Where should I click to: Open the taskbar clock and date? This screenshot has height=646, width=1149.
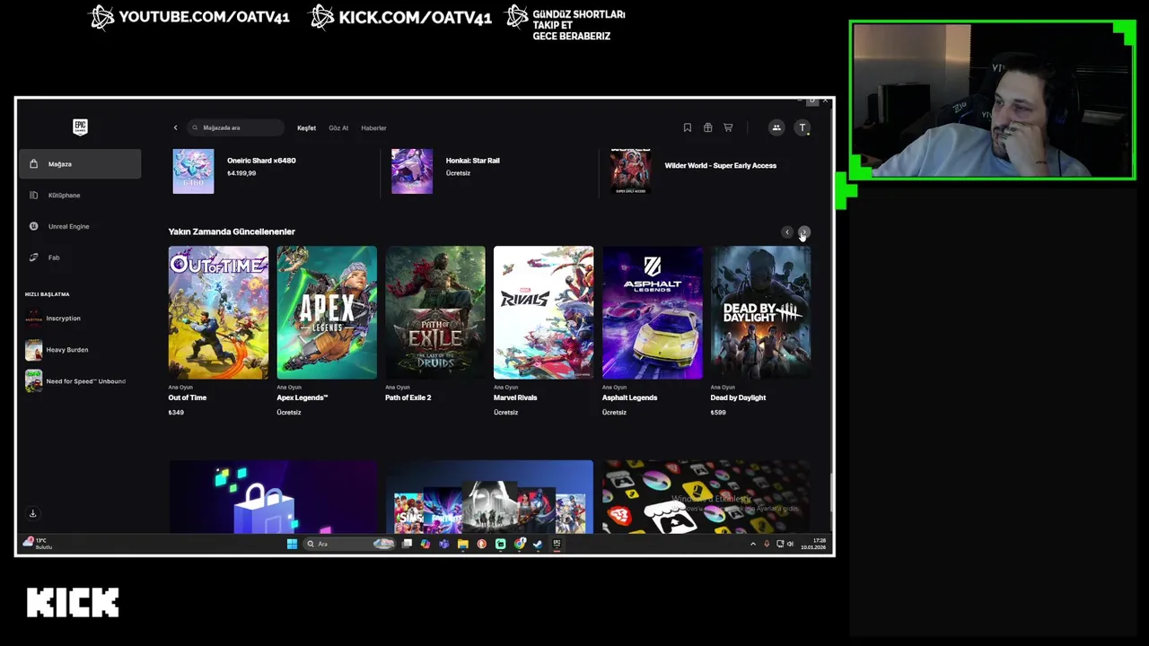813,544
